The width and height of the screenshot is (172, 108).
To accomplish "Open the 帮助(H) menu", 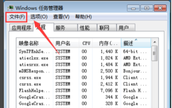I will point(83,17).
